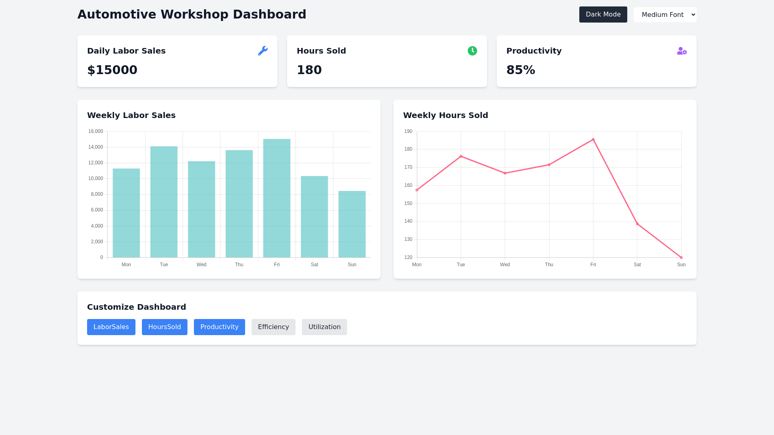Click the Productivity 85% value
Screen dimensions: 774x435
pos(520,70)
